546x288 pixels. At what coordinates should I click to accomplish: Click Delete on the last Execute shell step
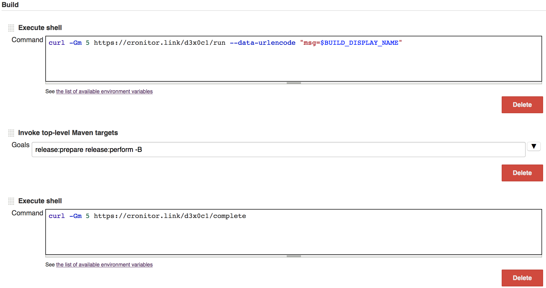coord(522,278)
